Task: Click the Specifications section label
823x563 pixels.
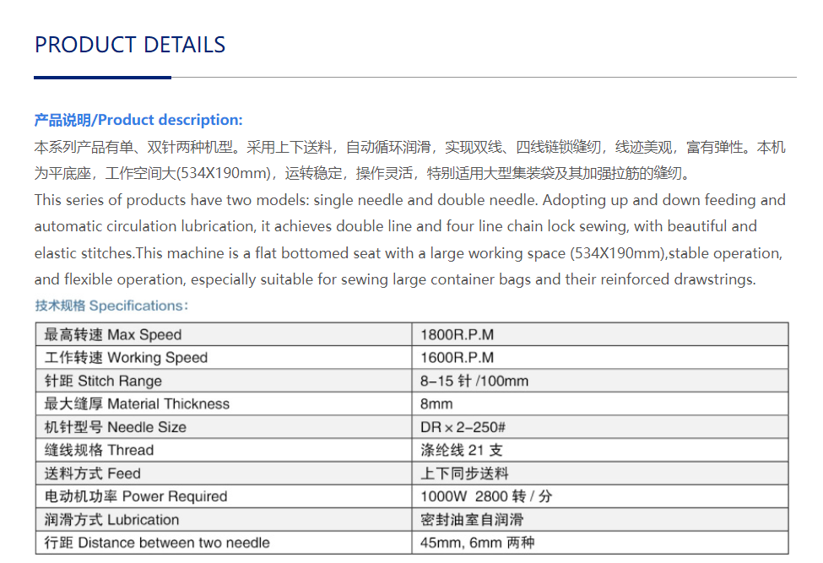Action: pyautogui.click(x=111, y=306)
